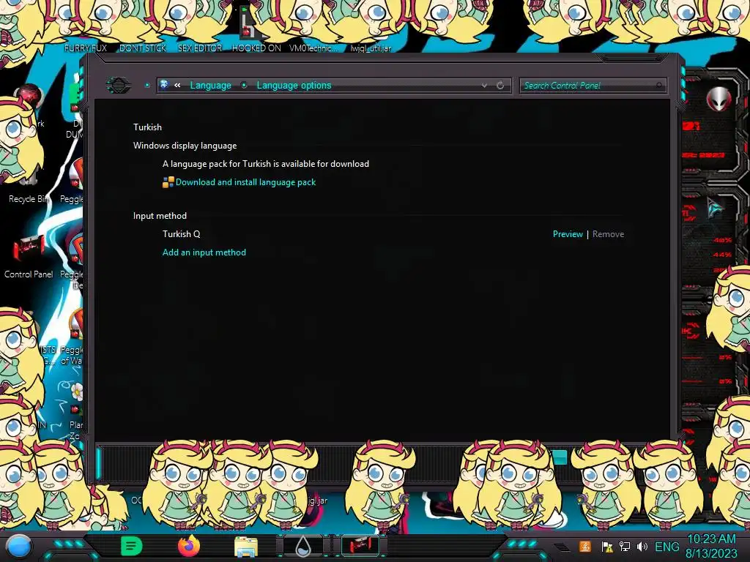Screen dimensions: 750x562
Task: Click the Turkish heading text
Action: point(147,127)
